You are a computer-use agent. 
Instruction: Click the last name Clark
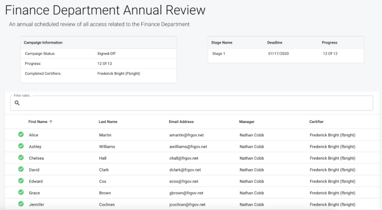point(104,170)
